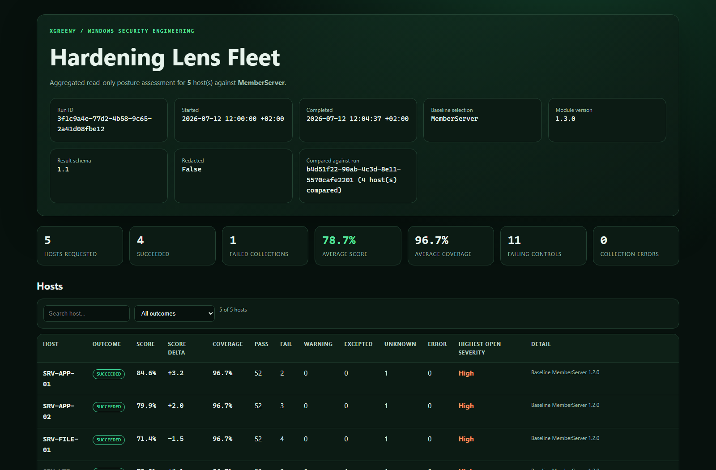Click the SUCCEEDED badge for SRV-APP-01

coord(109,374)
